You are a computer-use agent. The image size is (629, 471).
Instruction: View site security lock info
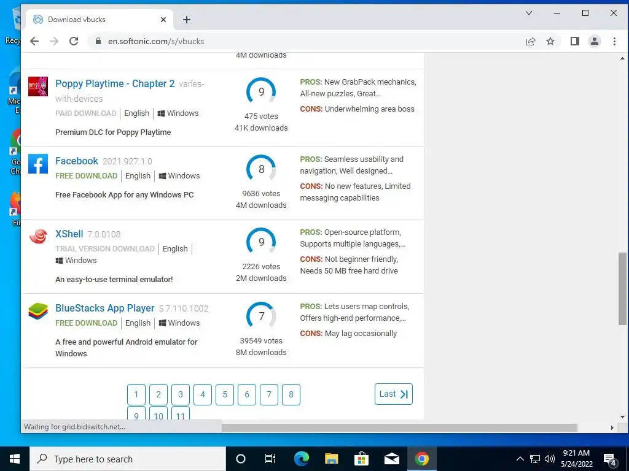coord(98,41)
